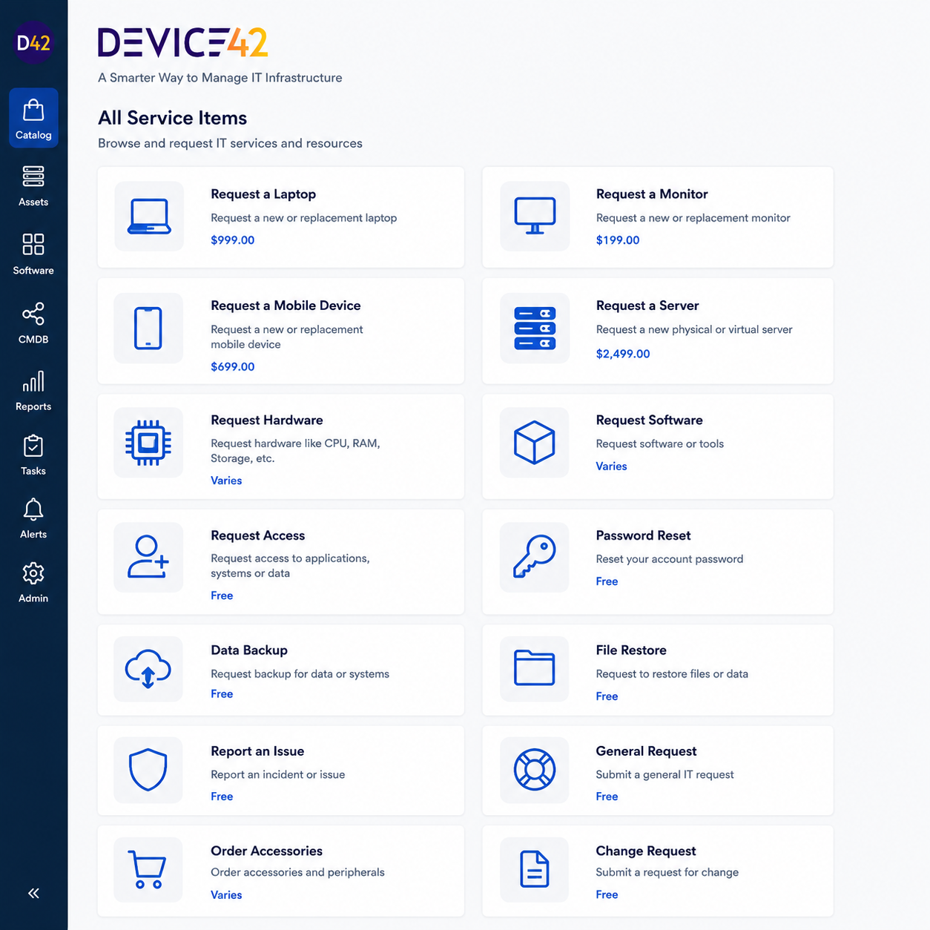Open the CMDB share-nodes icon

(x=33, y=314)
